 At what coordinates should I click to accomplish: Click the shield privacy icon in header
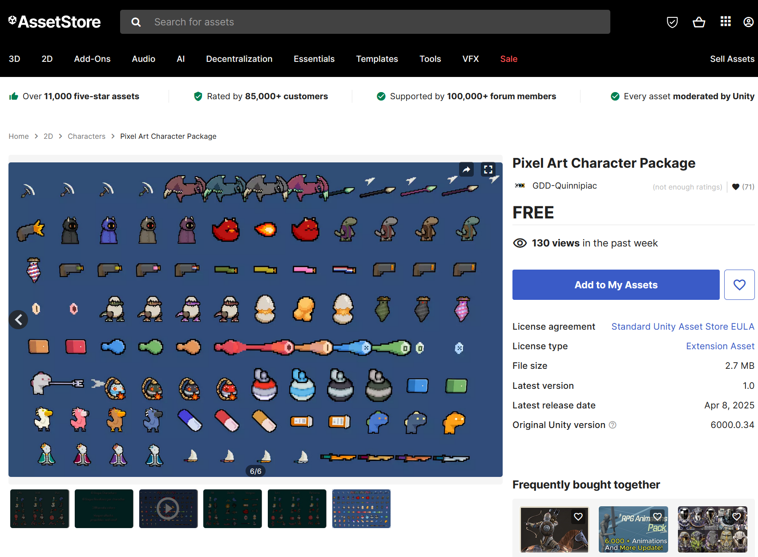[x=672, y=22]
